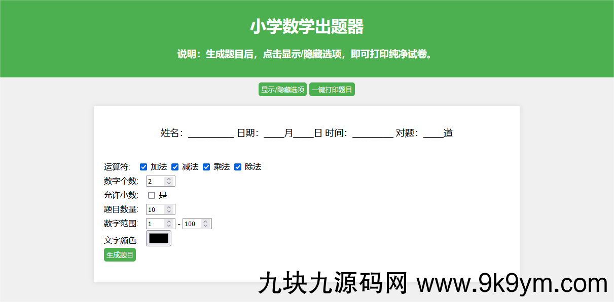Click the 显示/隐藏选项 button
The image size is (614, 302).
282,90
